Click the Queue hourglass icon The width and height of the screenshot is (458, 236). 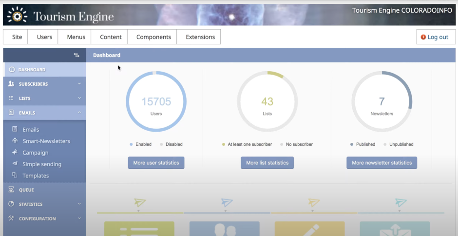pos(12,190)
